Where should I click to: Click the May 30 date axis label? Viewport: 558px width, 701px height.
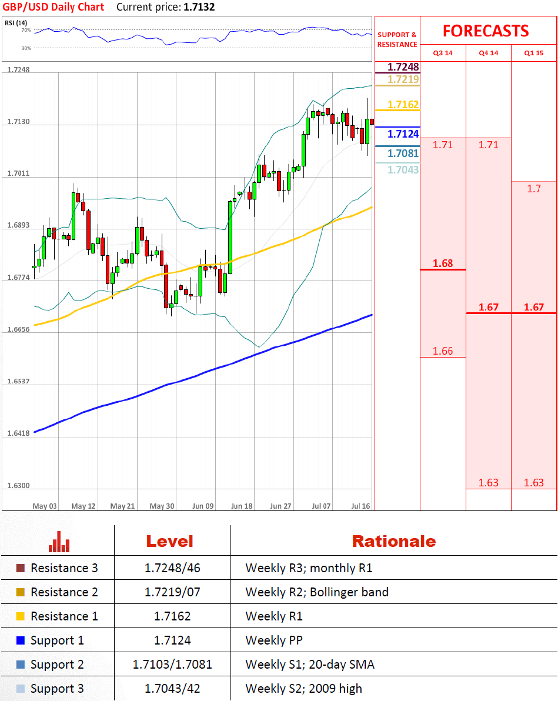pyautogui.click(x=162, y=506)
